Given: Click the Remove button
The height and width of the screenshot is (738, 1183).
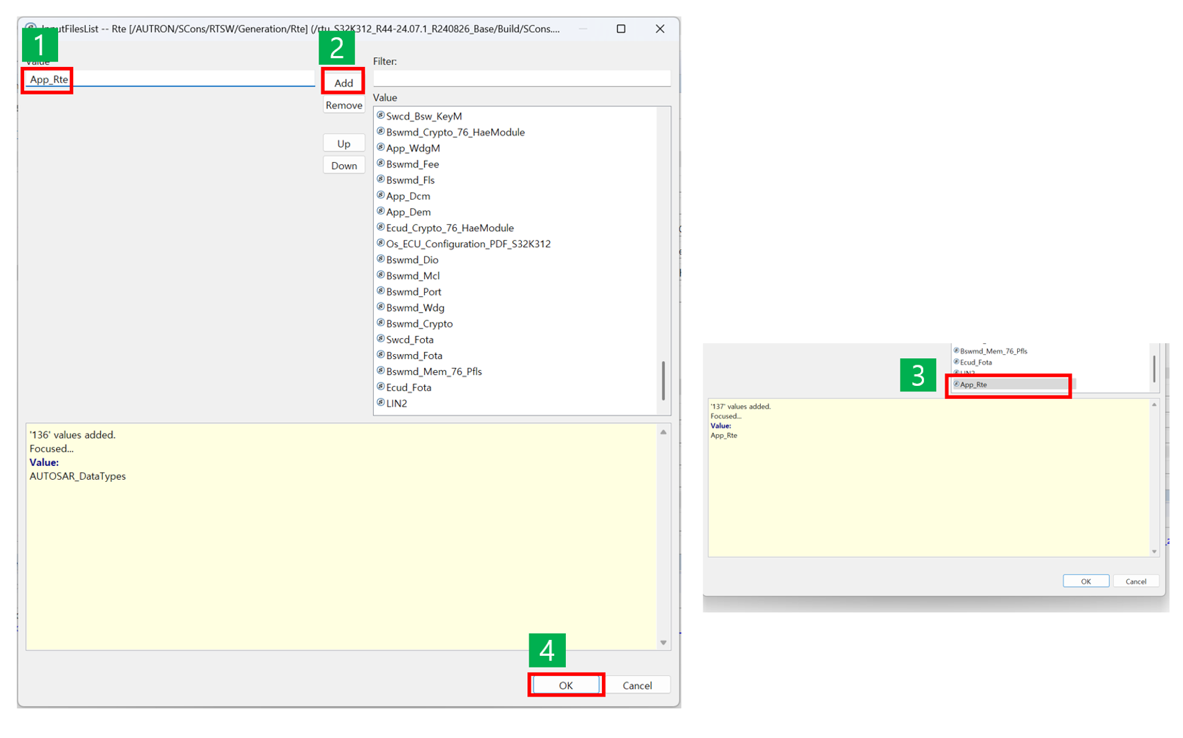Looking at the screenshot, I should click(x=343, y=105).
